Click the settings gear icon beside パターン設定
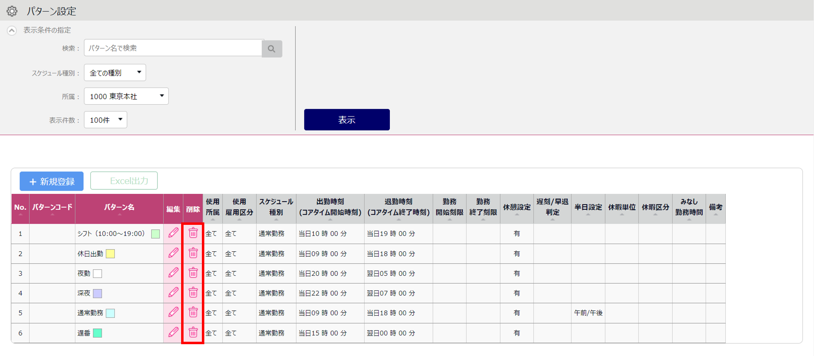This screenshot has width=814, height=356. pos(12,11)
